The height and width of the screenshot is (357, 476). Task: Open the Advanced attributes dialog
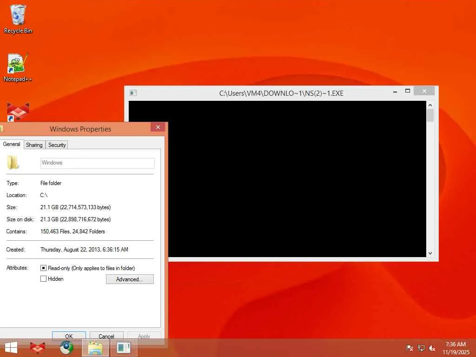130,279
